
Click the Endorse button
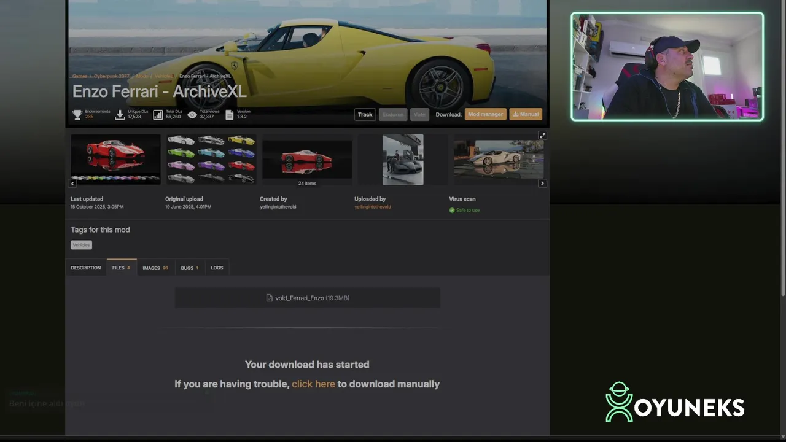[x=393, y=114]
